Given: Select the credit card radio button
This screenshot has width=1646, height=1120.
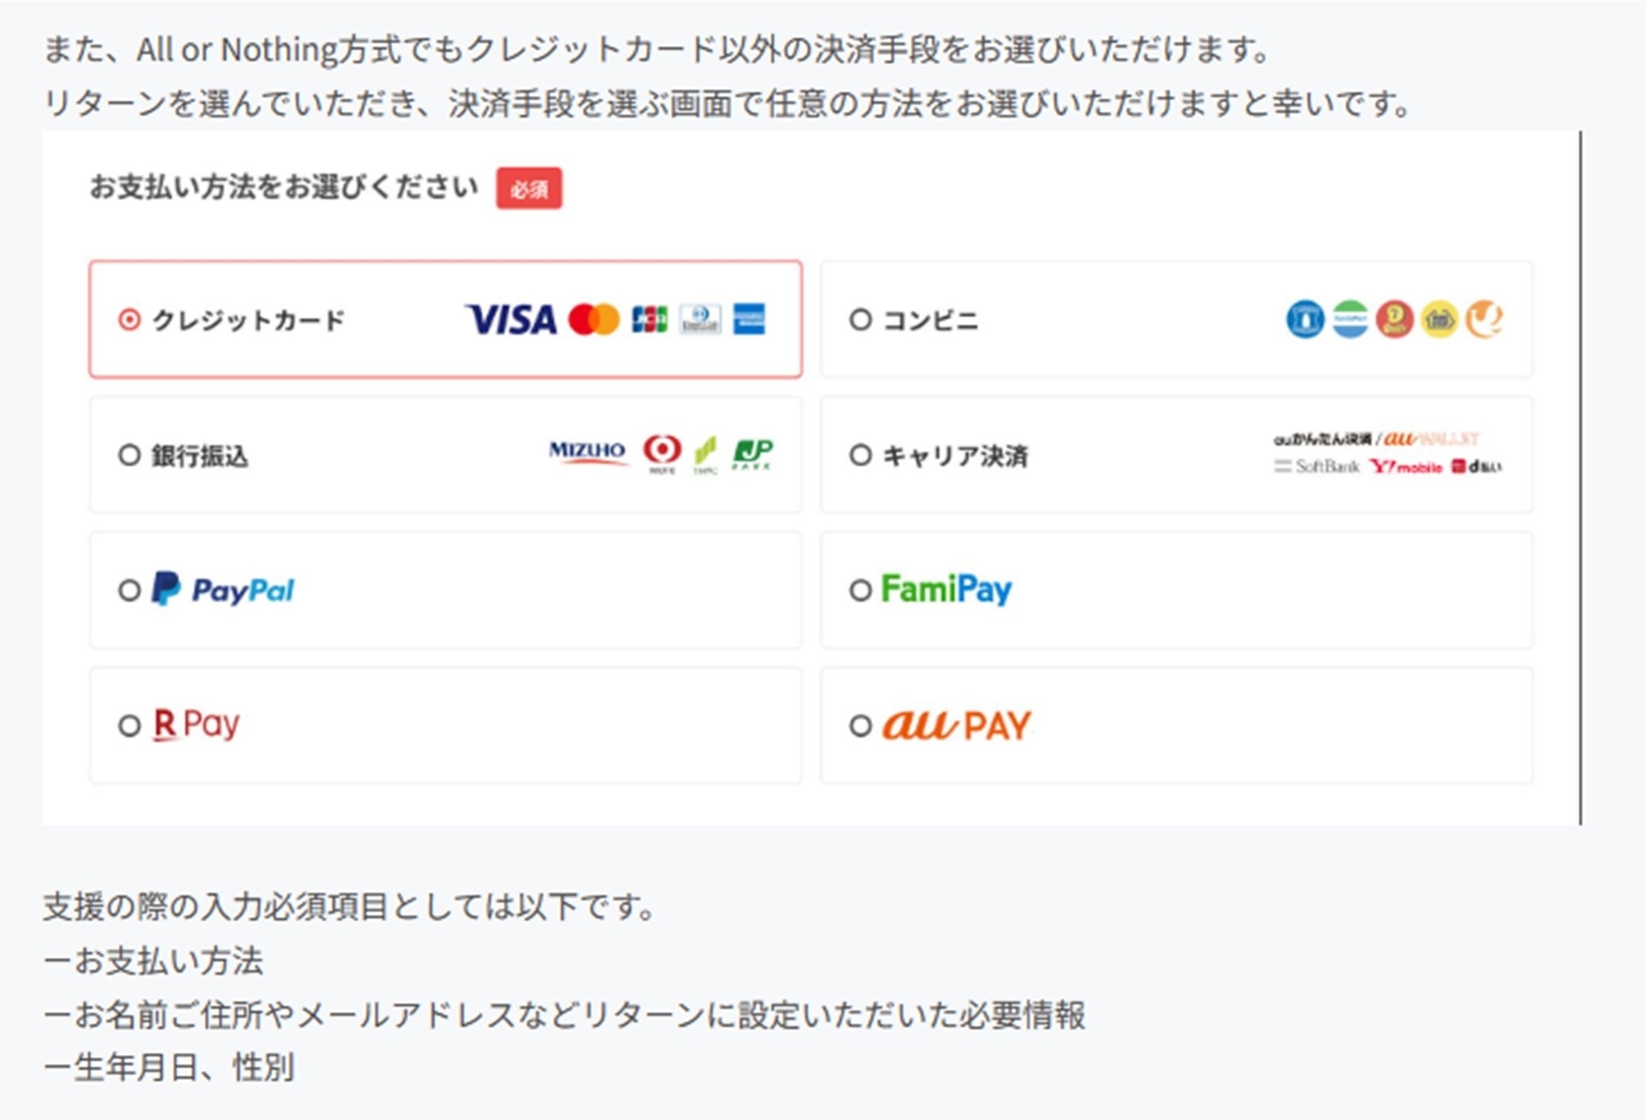Looking at the screenshot, I should click(130, 320).
